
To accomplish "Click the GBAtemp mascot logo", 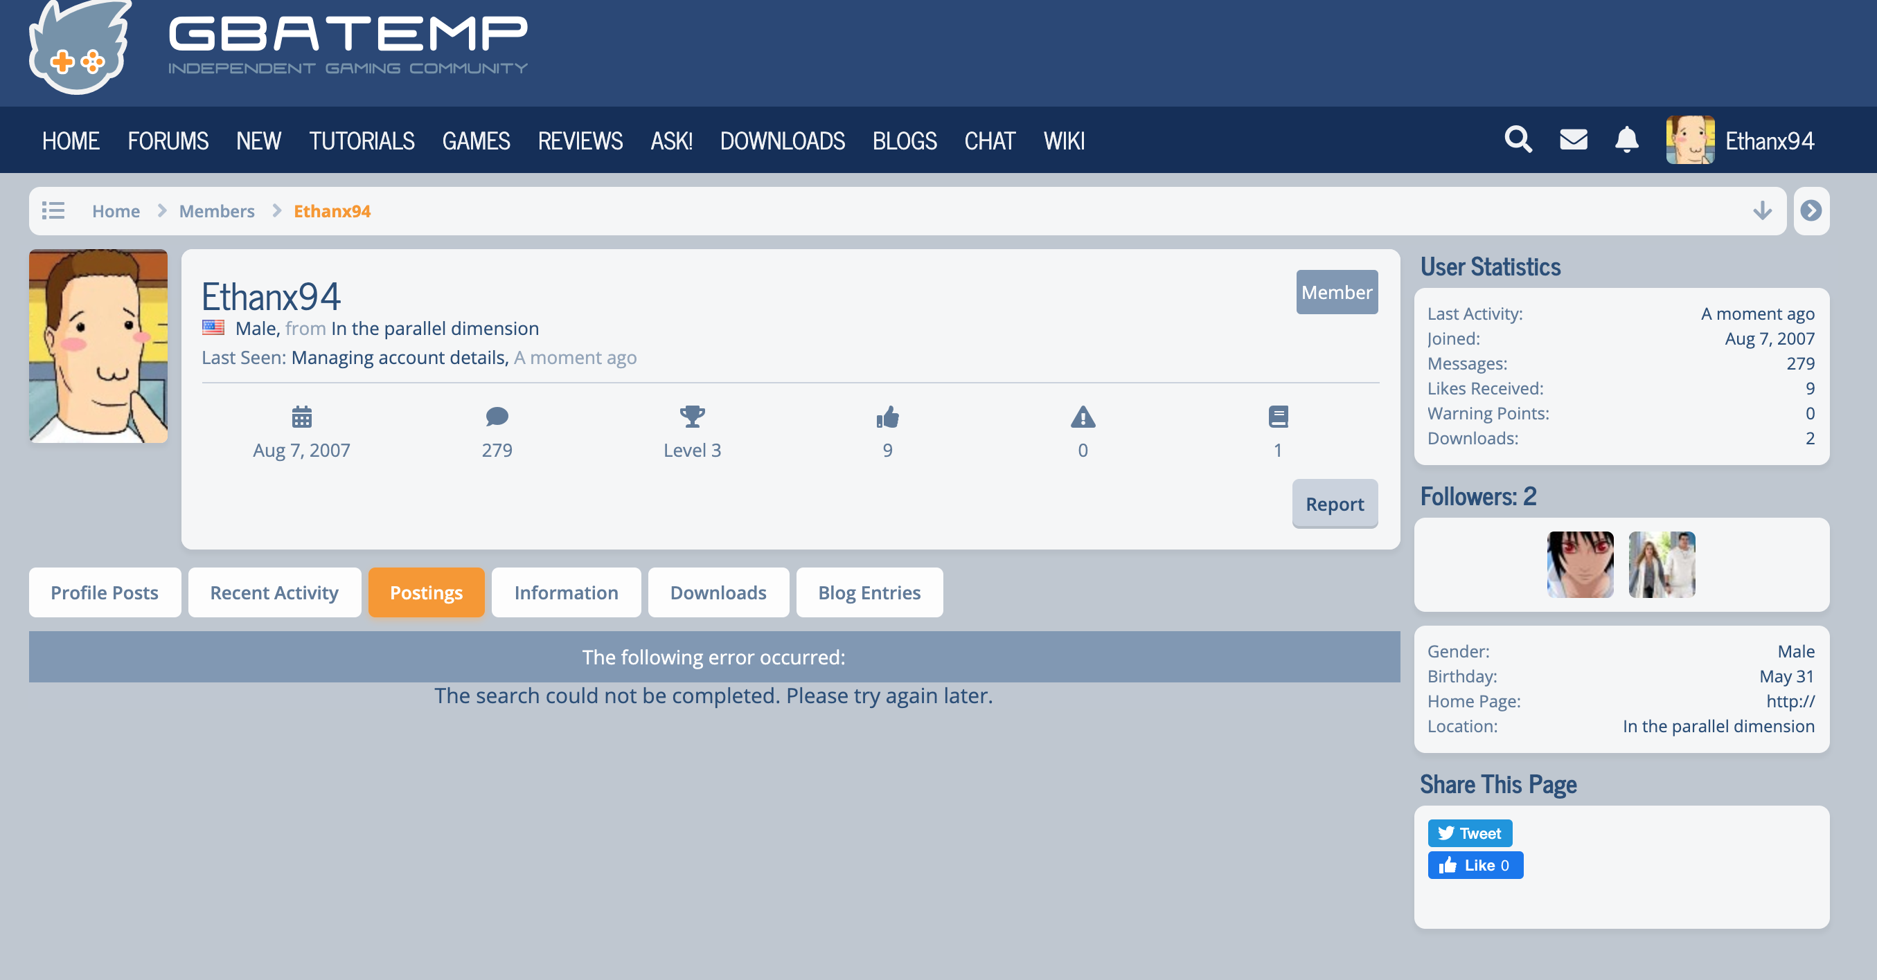I will click(79, 46).
